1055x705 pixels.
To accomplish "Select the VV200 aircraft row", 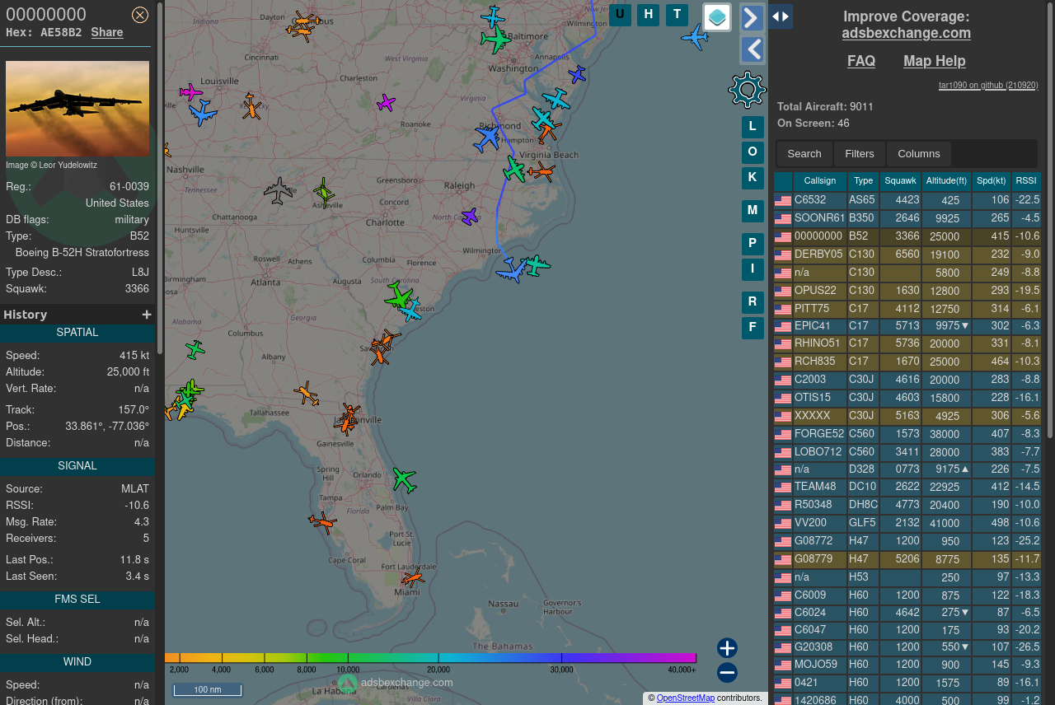I will tap(907, 523).
